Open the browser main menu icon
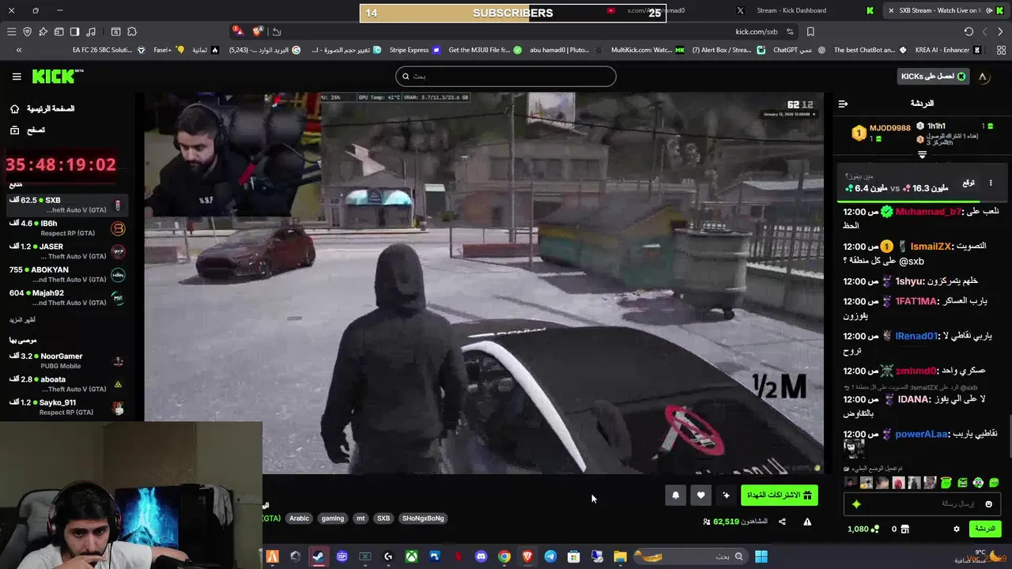The width and height of the screenshot is (1012, 569). (x=11, y=32)
